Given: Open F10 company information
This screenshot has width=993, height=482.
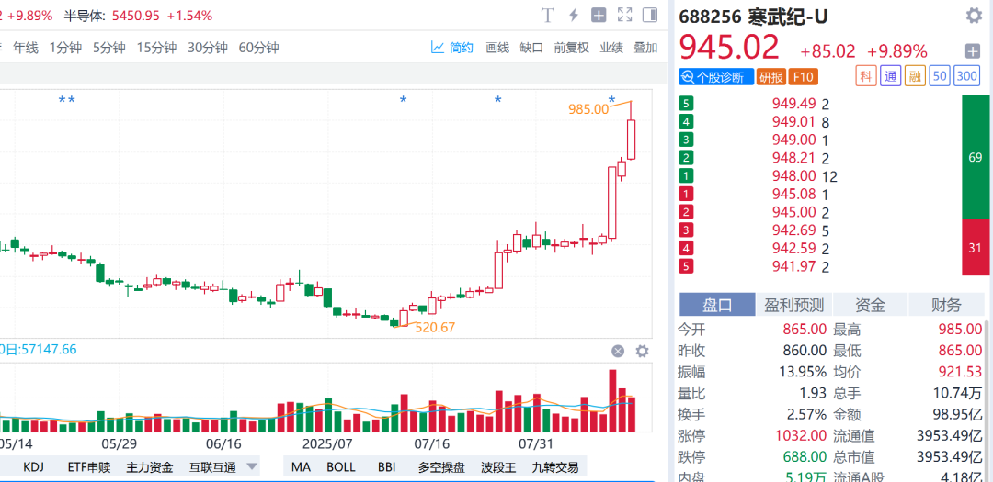Looking at the screenshot, I should (x=803, y=77).
